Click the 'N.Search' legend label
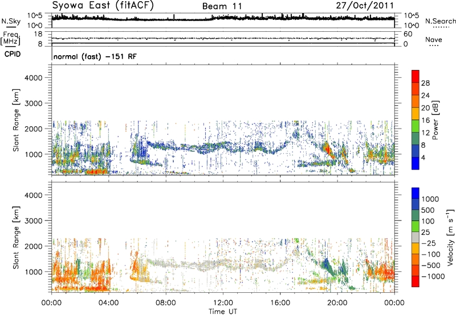The width and height of the screenshot is (456, 315). (441, 21)
